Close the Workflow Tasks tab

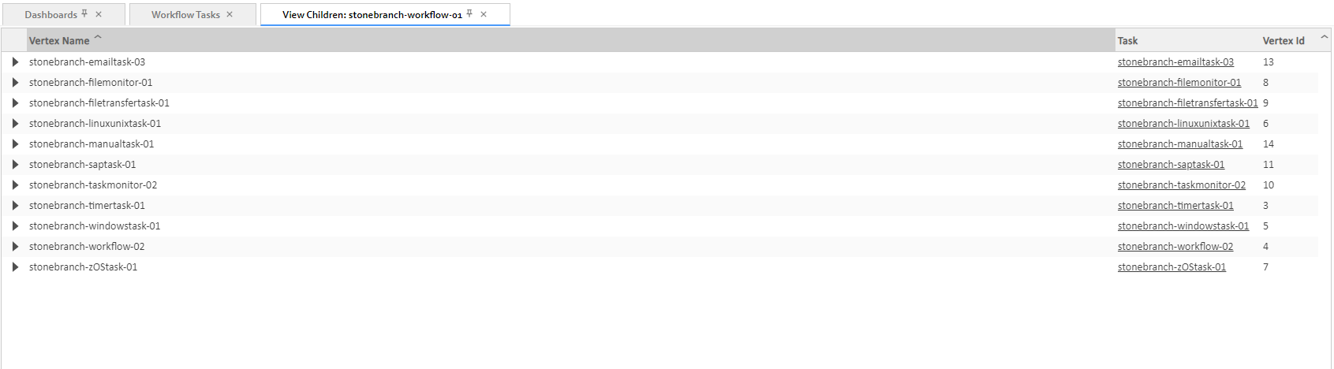coord(230,14)
